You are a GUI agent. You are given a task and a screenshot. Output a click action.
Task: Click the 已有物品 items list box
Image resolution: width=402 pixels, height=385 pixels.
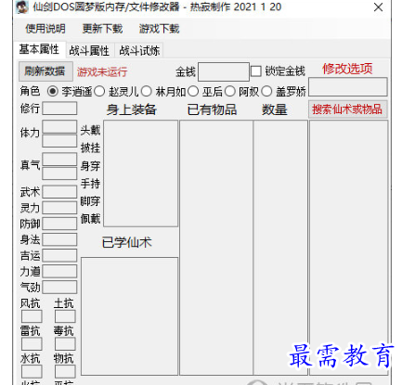pos(216,248)
